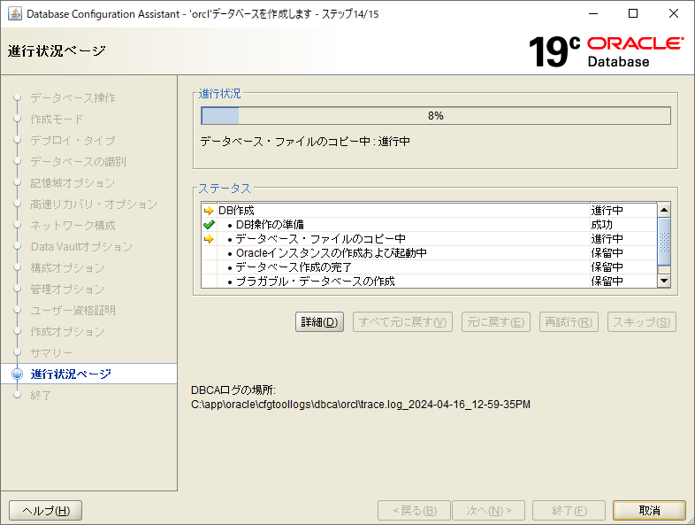Select データベースの識別 step in sidebar
This screenshot has height=525, width=695.
pos(78,161)
